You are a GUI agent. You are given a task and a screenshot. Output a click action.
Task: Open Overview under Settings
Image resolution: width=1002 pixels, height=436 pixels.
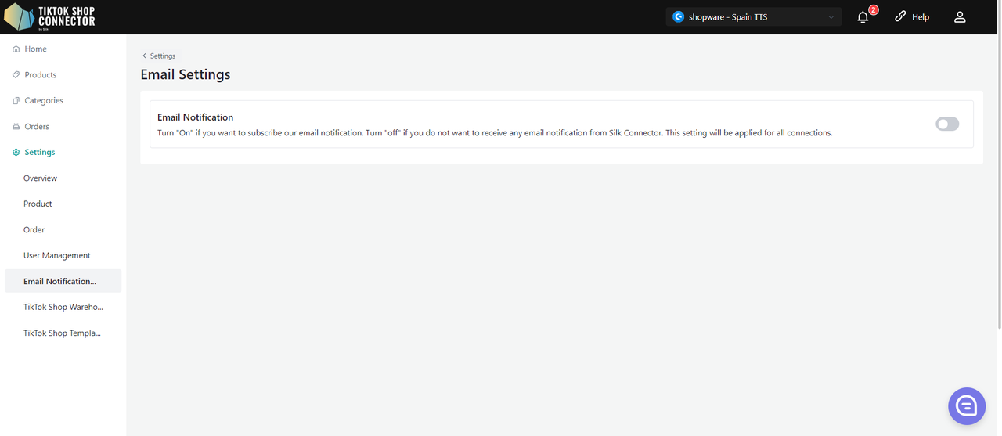[40, 178]
